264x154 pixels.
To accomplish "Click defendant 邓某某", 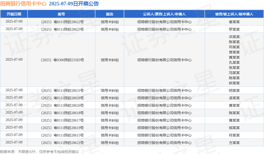I will click(234, 47).
